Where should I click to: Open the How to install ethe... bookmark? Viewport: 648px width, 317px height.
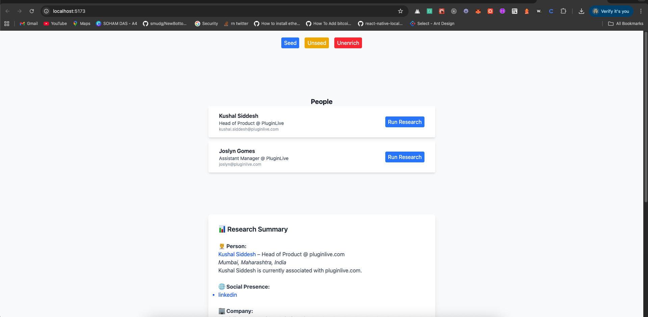pos(277,24)
